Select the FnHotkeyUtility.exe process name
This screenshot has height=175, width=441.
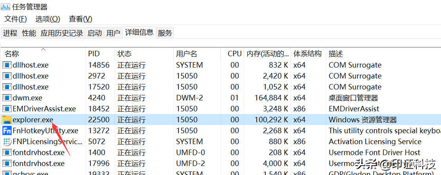(x=45, y=131)
